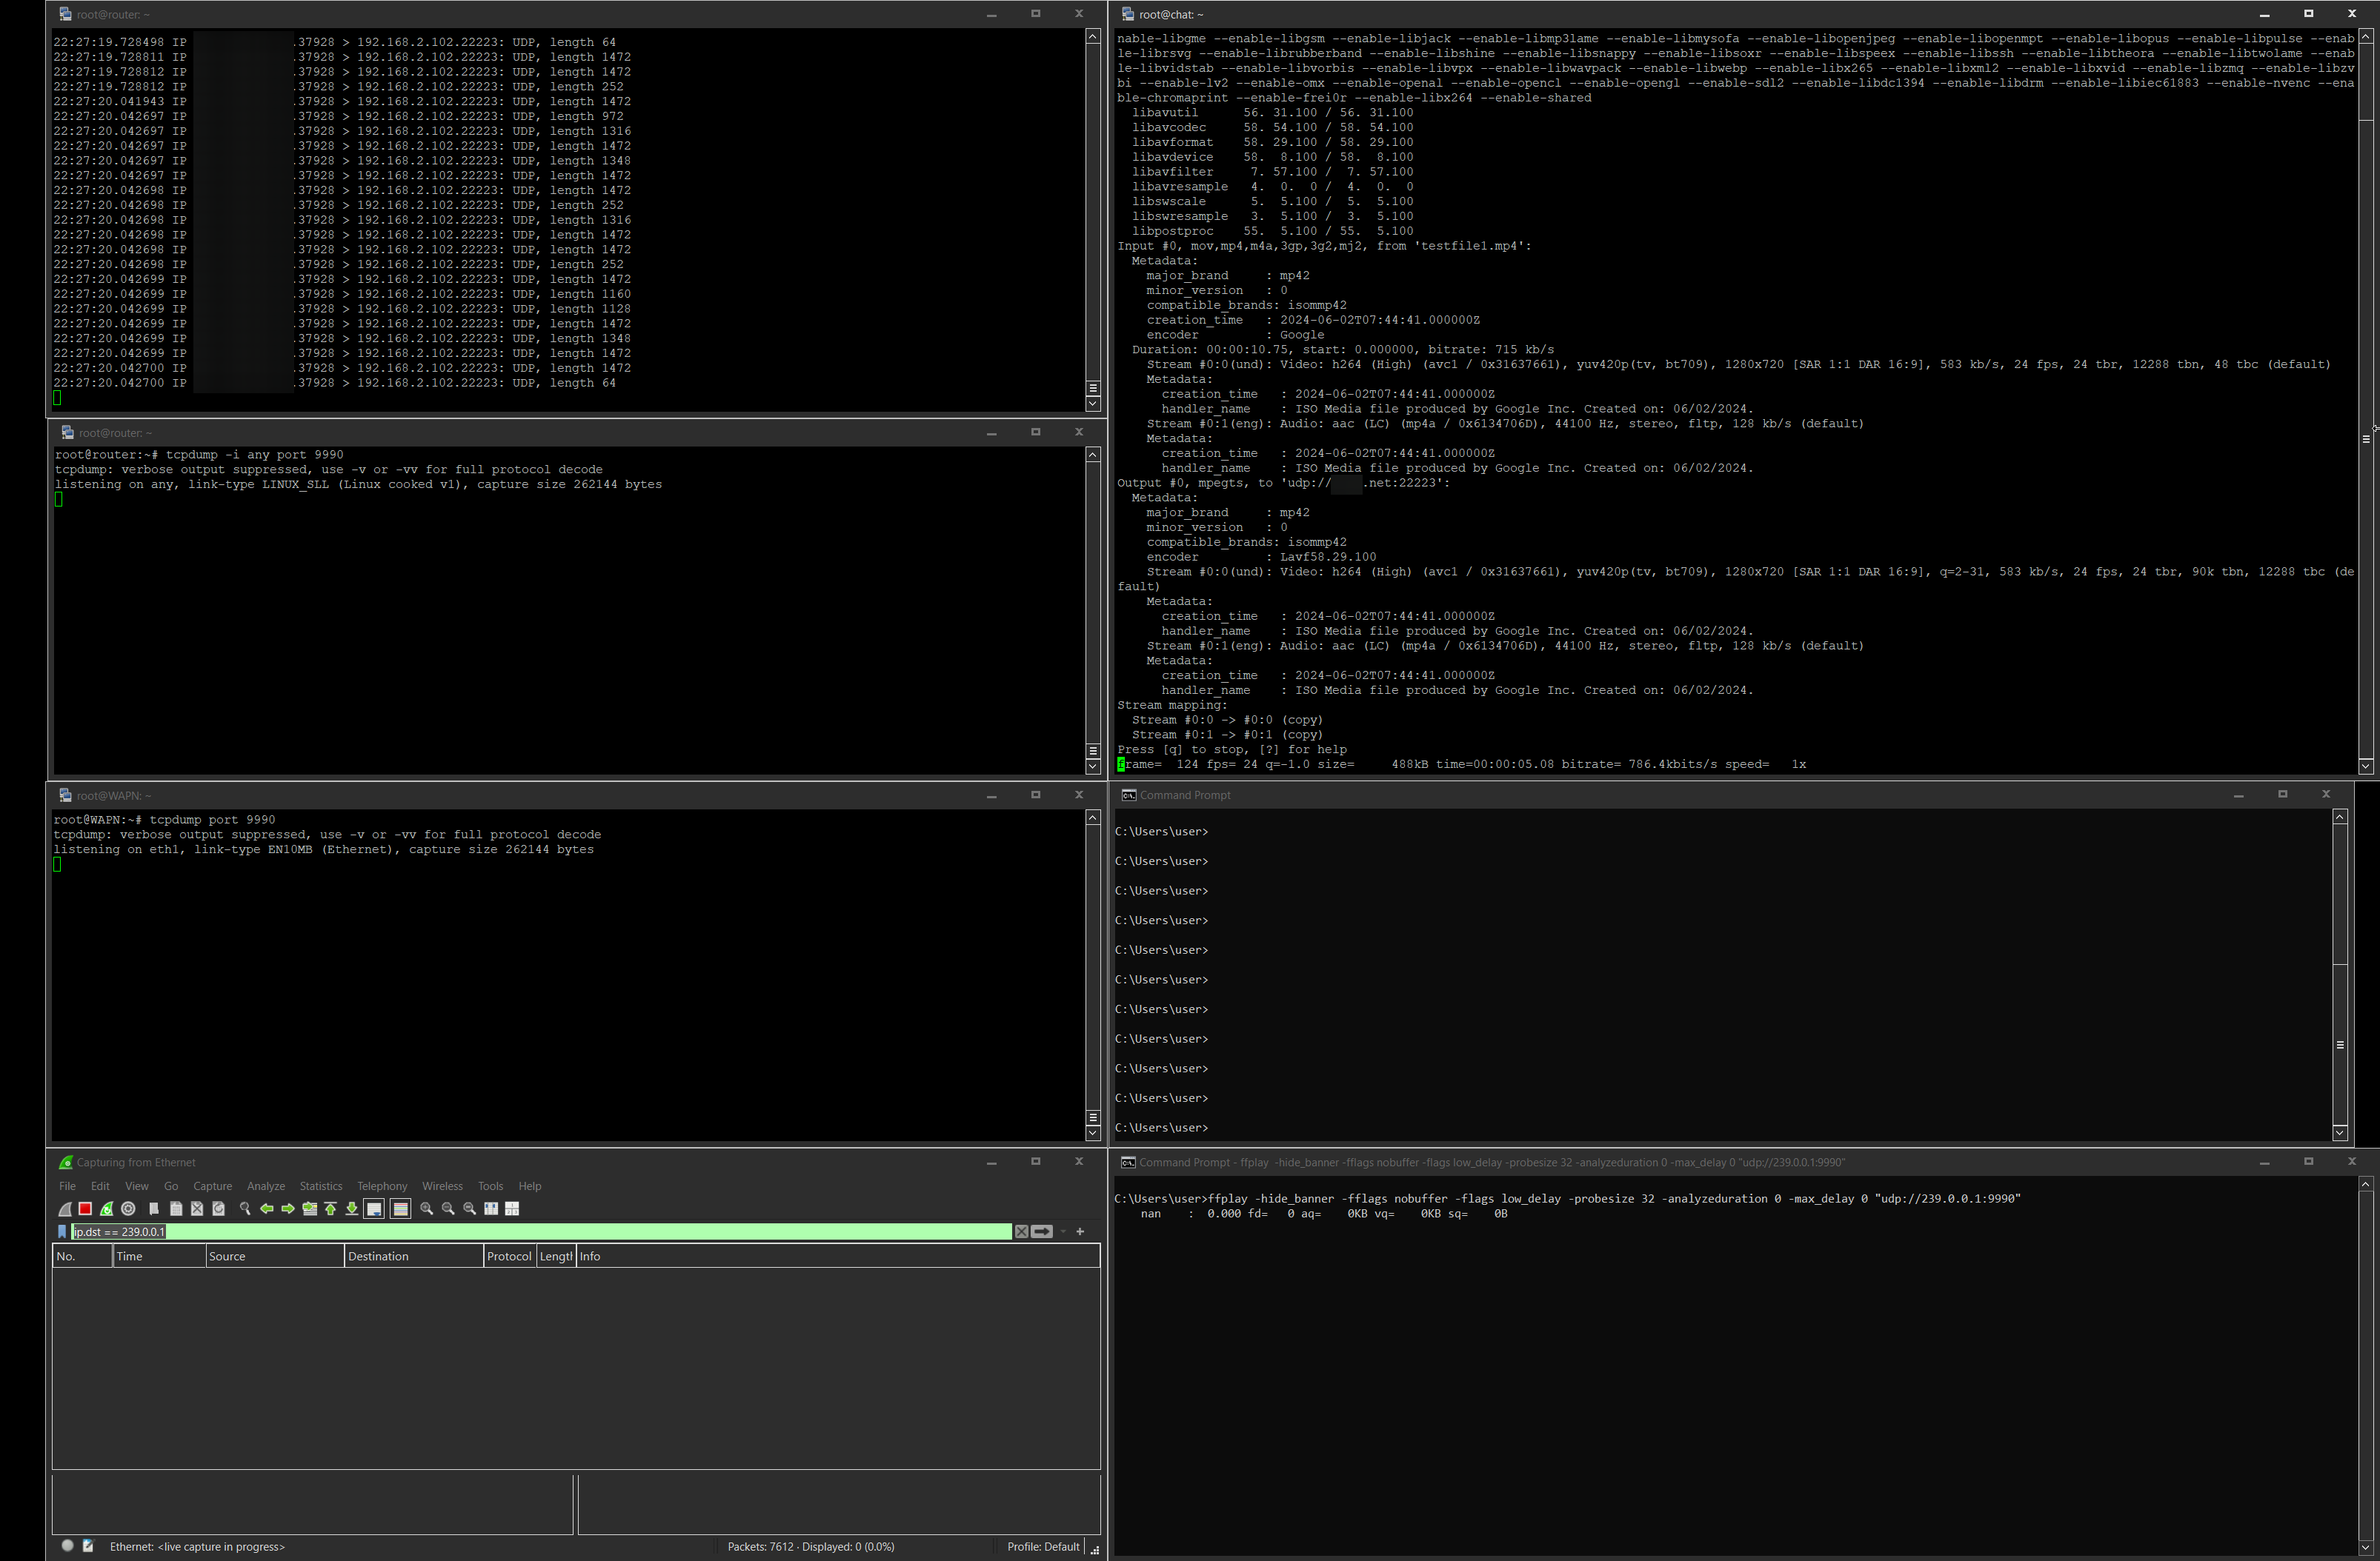This screenshot has height=1561, width=2380.
Task: Open capture file properties icon in status bar
Action: tap(88, 1545)
